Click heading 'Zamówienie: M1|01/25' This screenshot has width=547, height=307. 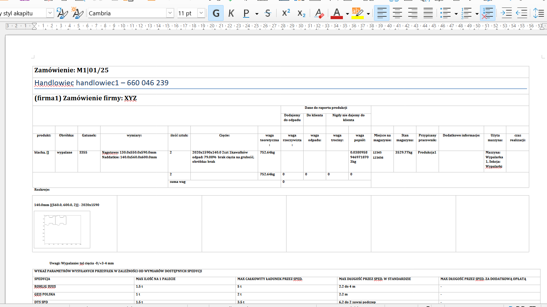[71, 70]
